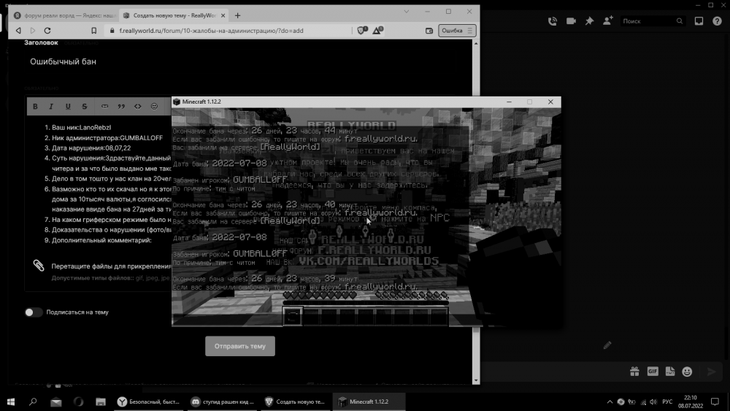Click line Ваш ник:LanoRebzl
Image resolution: width=730 pixels, height=411 pixels.
81,127
